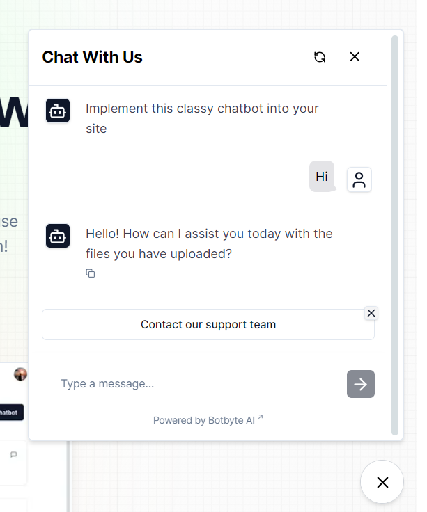The height and width of the screenshot is (512, 427).
Task: Click the small speech bubble icon at left
Action: 14,455
